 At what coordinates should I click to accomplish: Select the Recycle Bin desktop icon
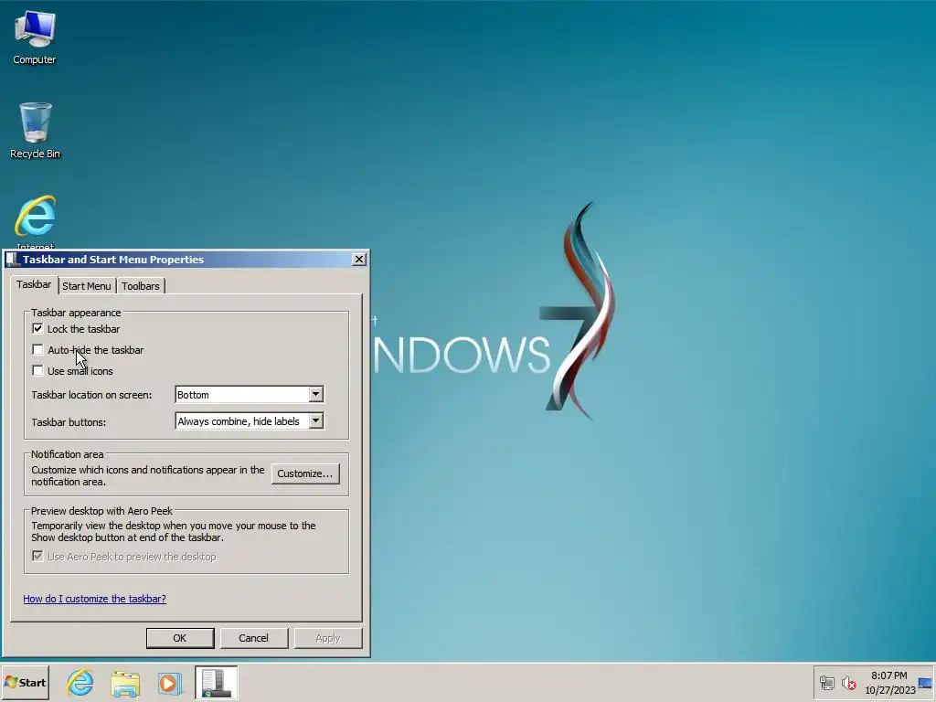coord(36,130)
